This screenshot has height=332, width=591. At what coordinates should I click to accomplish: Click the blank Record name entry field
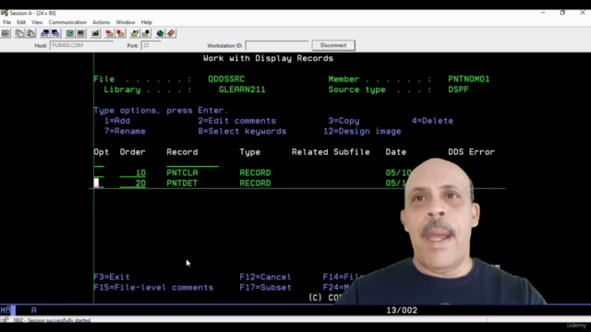192,162
